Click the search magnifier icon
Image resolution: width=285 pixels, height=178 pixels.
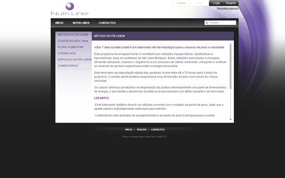(x=207, y=23)
